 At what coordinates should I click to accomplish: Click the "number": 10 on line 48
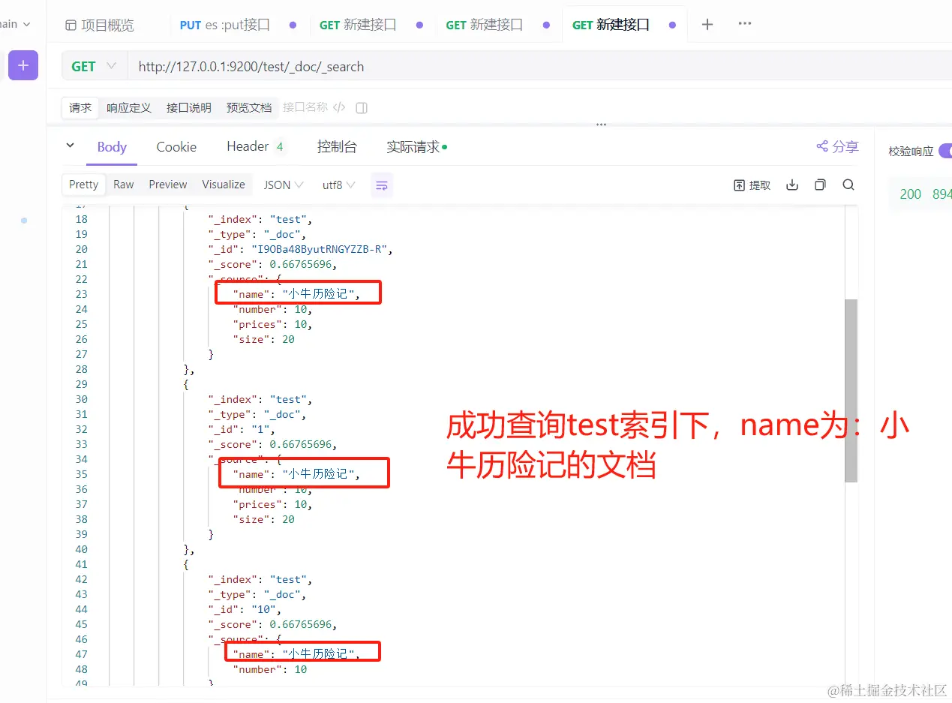(270, 669)
